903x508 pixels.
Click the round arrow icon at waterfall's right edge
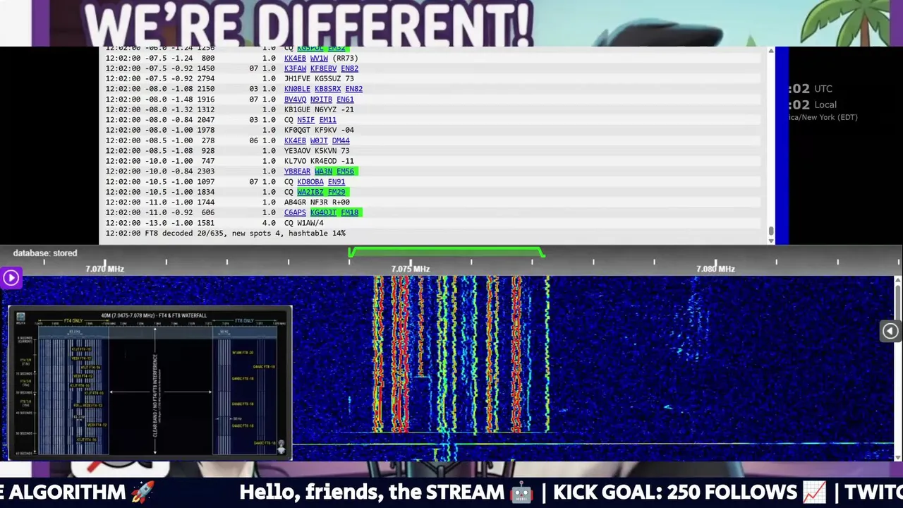point(890,331)
